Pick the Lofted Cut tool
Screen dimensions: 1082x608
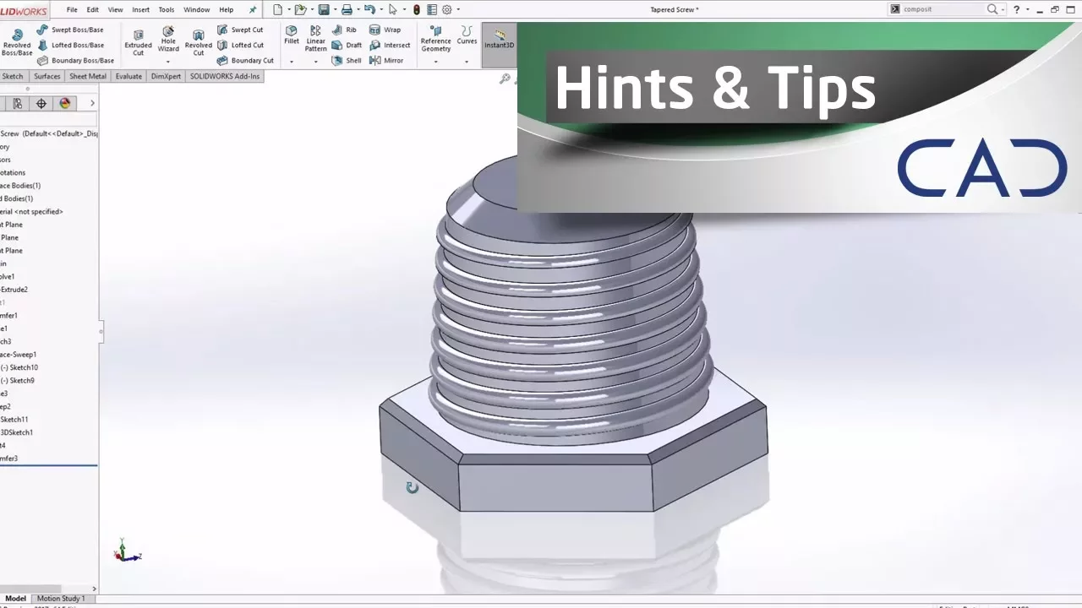click(x=240, y=45)
